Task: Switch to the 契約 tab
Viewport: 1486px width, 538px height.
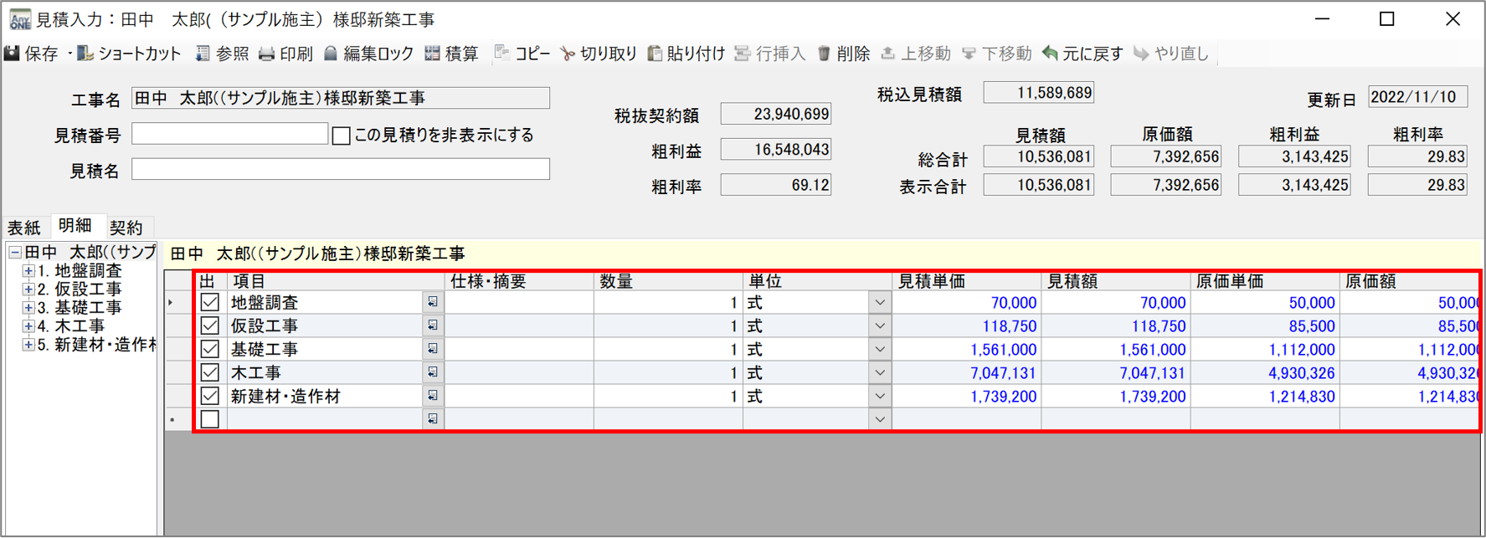Action: point(126,228)
